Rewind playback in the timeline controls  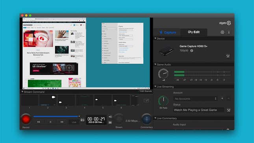(39, 122)
